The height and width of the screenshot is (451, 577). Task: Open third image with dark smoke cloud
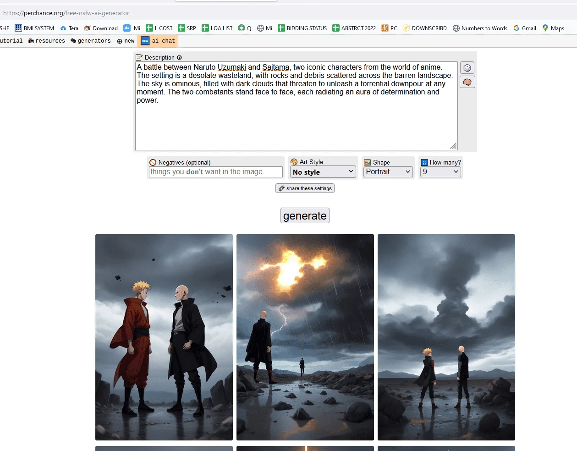(x=446, y=337)
